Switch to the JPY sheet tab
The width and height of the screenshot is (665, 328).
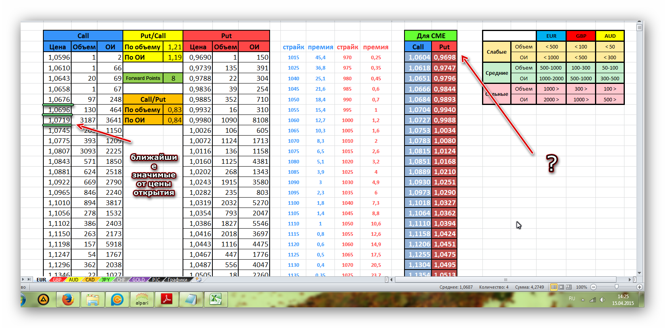pos(105,280)
